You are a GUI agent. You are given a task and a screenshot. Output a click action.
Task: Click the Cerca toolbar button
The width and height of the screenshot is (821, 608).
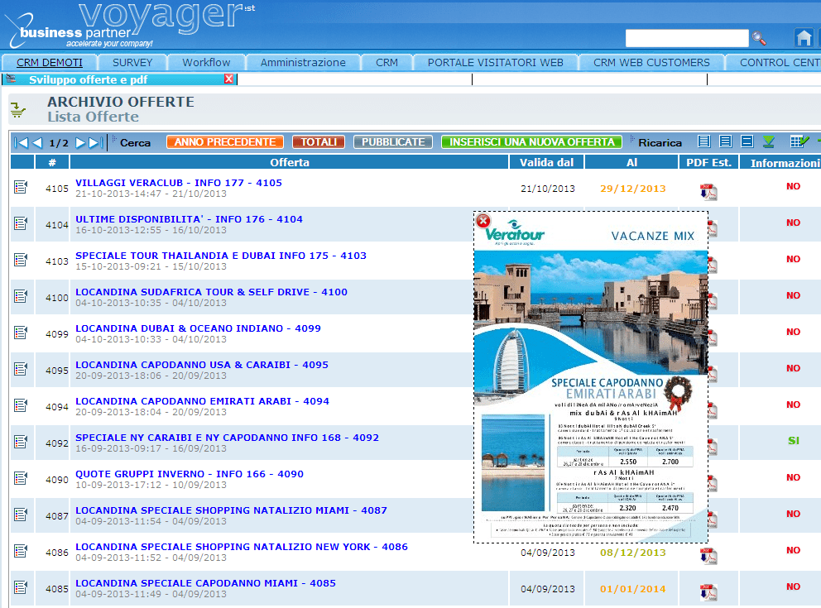(135, 143)
